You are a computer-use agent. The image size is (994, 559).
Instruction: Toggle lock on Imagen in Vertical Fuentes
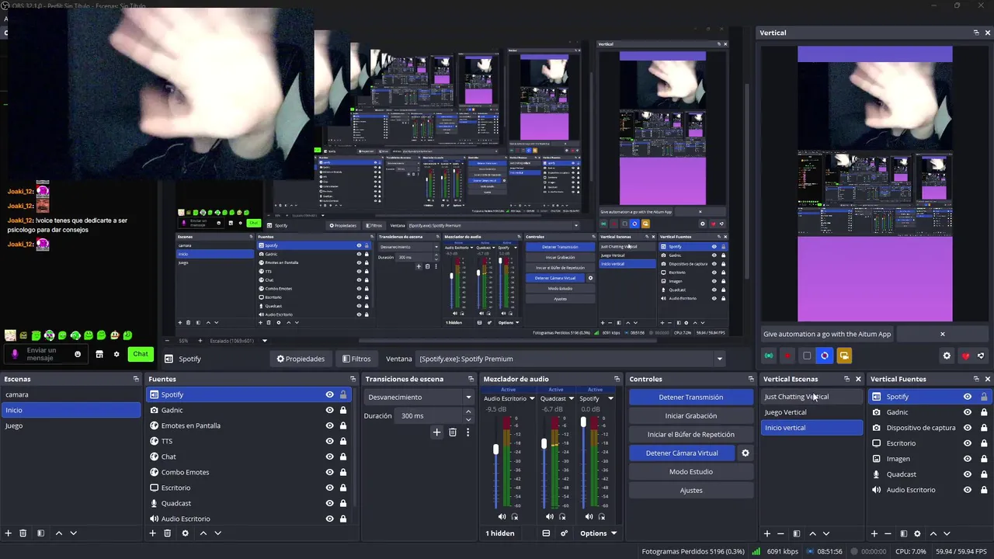984,459
